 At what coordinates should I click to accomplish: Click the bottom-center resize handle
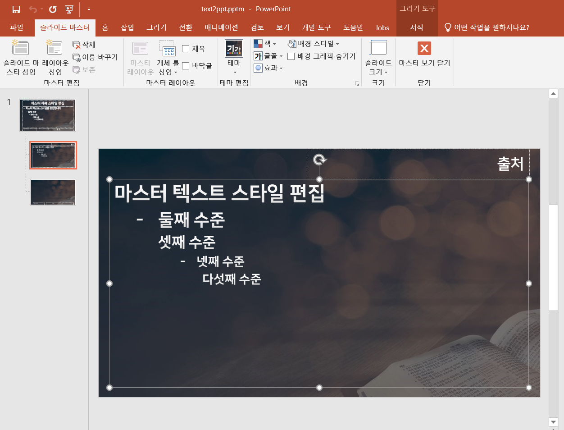coord(319,388)
